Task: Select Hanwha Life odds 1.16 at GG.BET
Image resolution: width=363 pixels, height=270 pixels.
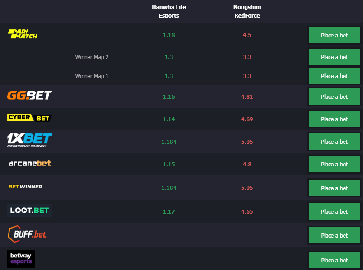Action: pyautogui.click(x=169, y=96)
